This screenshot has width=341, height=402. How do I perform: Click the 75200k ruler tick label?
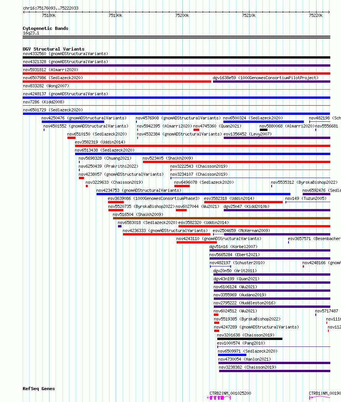coord(182,15)
